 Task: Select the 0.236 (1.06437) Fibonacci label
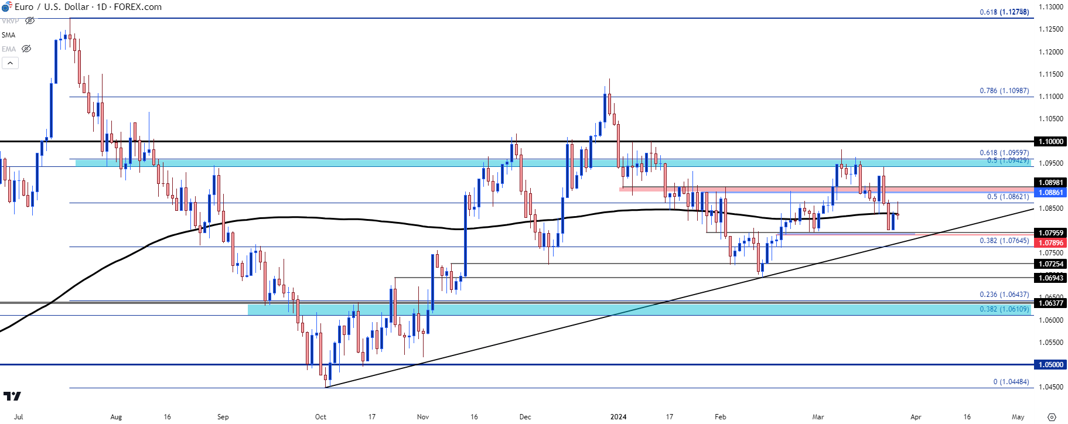(x=1004, y=295)
